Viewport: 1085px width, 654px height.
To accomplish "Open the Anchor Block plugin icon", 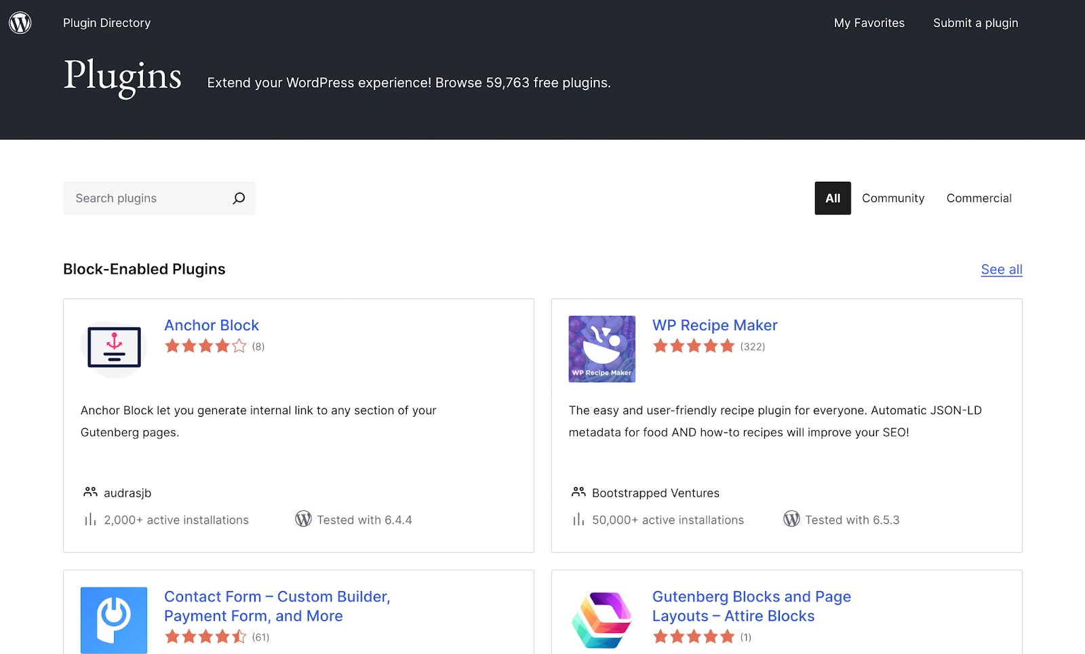I will pyautogui.click(x=114, y=348).
